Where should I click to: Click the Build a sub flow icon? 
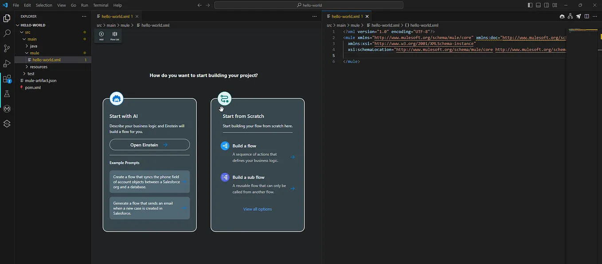(x=224, y=177)
